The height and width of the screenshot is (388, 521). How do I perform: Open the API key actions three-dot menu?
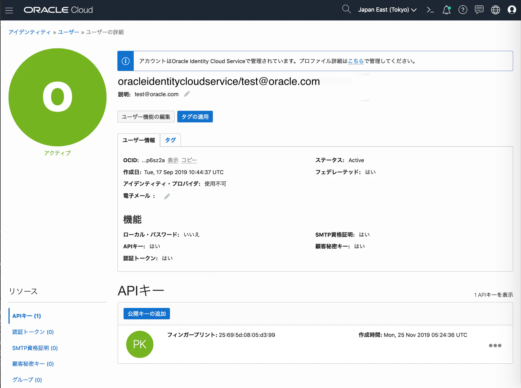tap(495, 346)
